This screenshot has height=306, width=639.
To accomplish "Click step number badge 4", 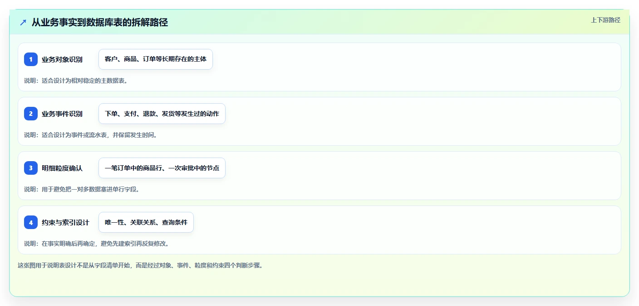I will pos(31,222).
